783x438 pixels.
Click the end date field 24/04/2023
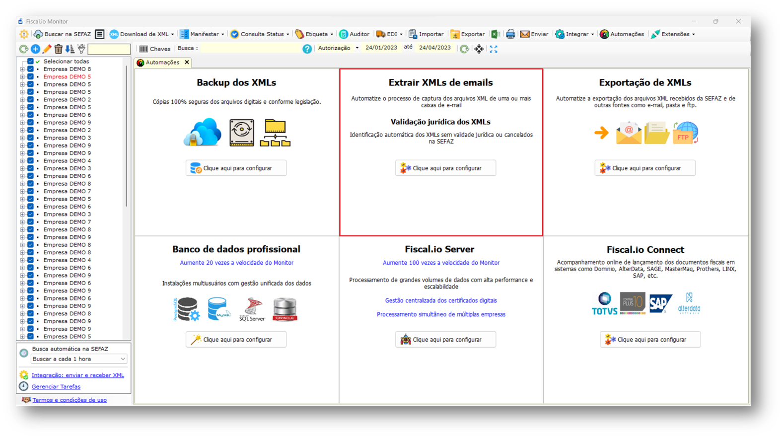click(x=435, y=48)
